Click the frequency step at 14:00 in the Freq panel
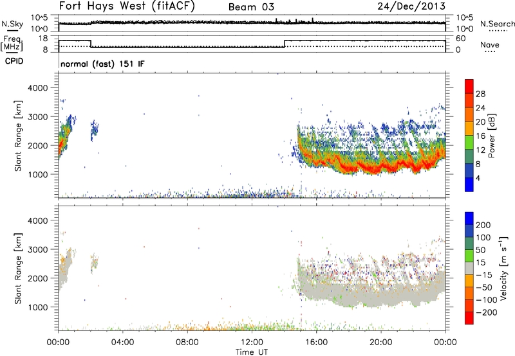This screenshot has width=515, height=356. pos(285,44)
